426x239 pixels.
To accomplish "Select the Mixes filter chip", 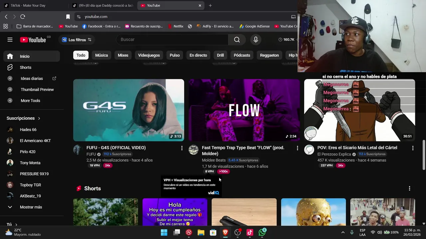I will click(123, 55).
